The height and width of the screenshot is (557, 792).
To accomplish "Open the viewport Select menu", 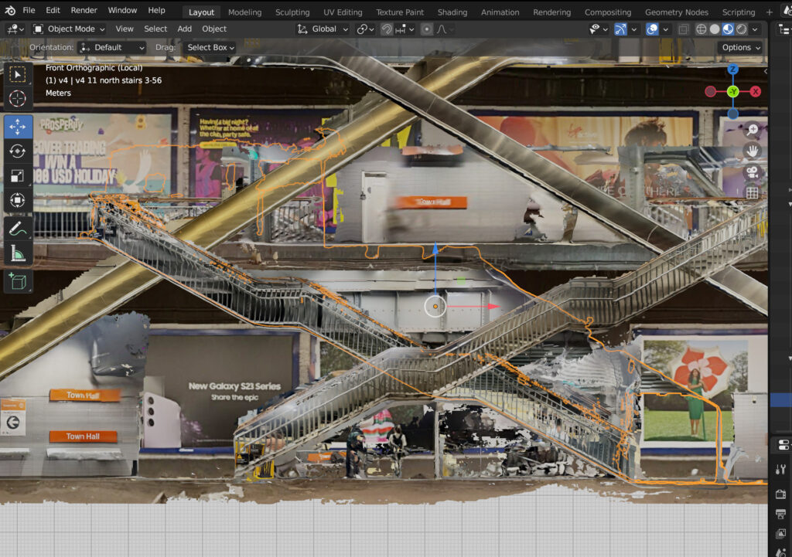I will pos(155,29).
